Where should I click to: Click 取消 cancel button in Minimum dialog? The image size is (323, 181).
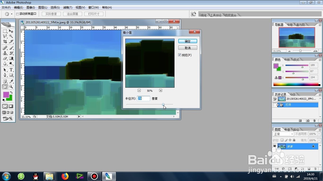[x=188, y=48]
